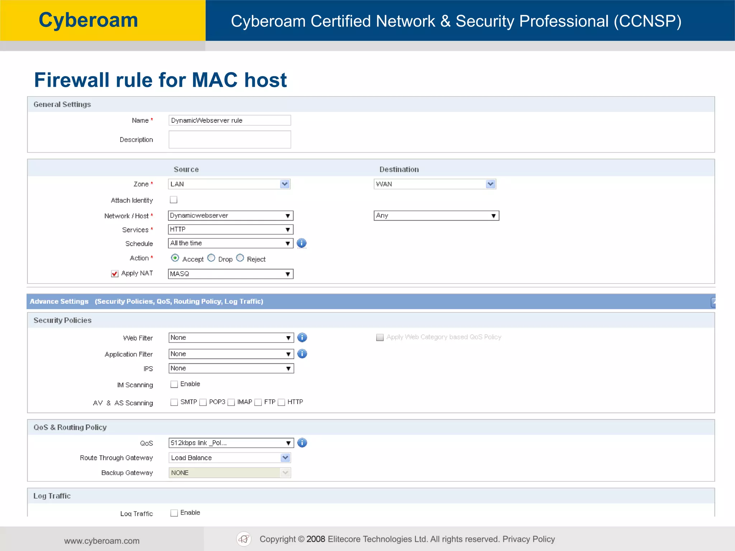Select the Drop action radio button
This screenshot has height=551, width=735.
pyautogui.click(x=211, y=258)
